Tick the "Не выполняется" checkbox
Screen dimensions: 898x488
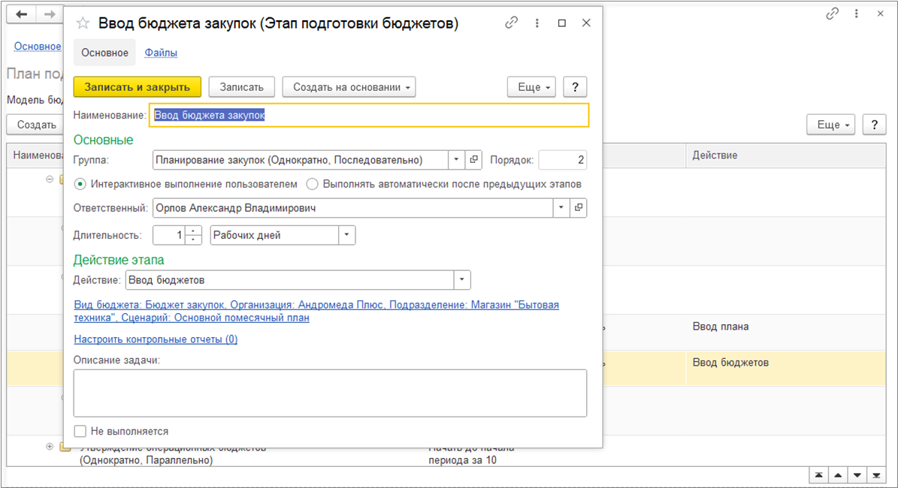point(80,431)
